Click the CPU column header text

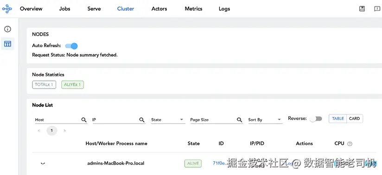[x=339, y=144]
